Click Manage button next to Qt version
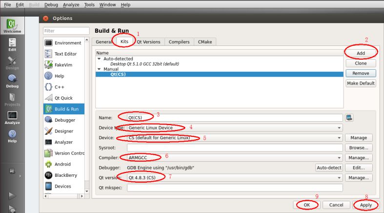Screen dimensions: 384x213 [359, 178]
